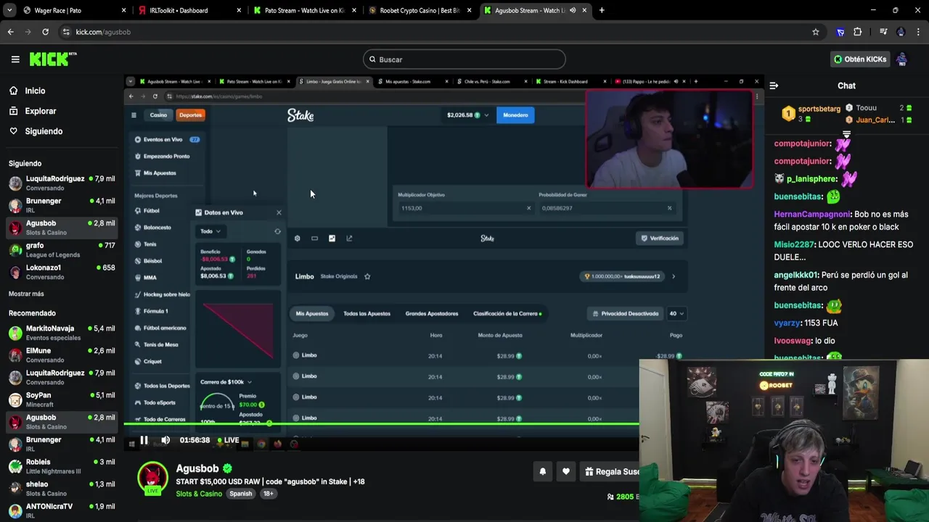Reset live stats with refresh icon
This screenshot has width=929, height=522.
(277, 231)
